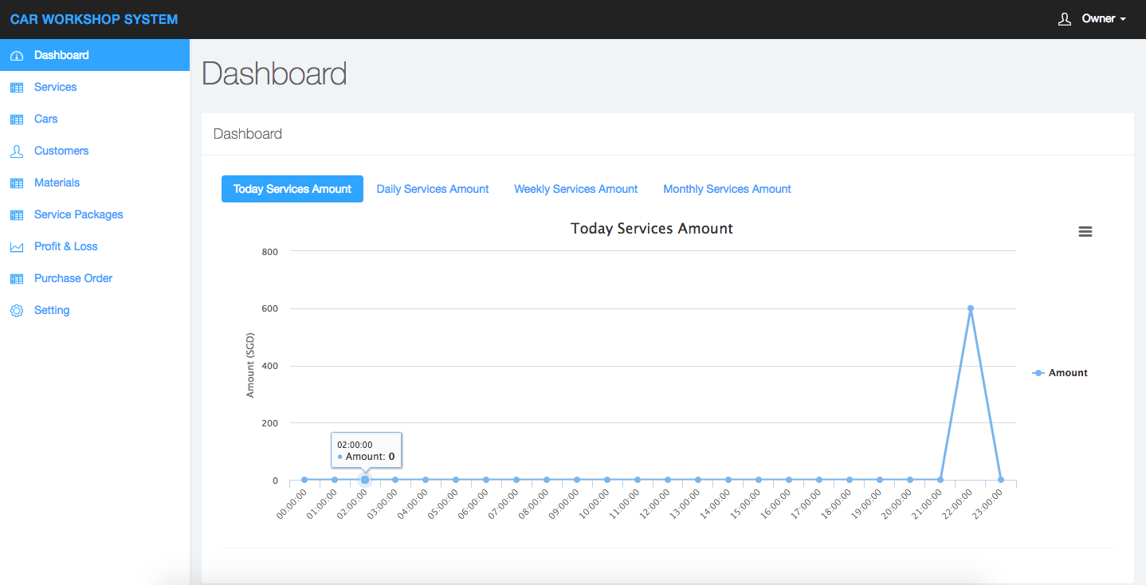Click the Services table icon in sidebar
This screenshot has height=585, width=1146.
(x=17, y=88)
